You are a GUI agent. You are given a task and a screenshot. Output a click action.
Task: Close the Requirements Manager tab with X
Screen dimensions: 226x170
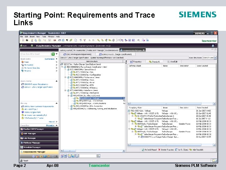pyautogui.click(x=143, y=50)
